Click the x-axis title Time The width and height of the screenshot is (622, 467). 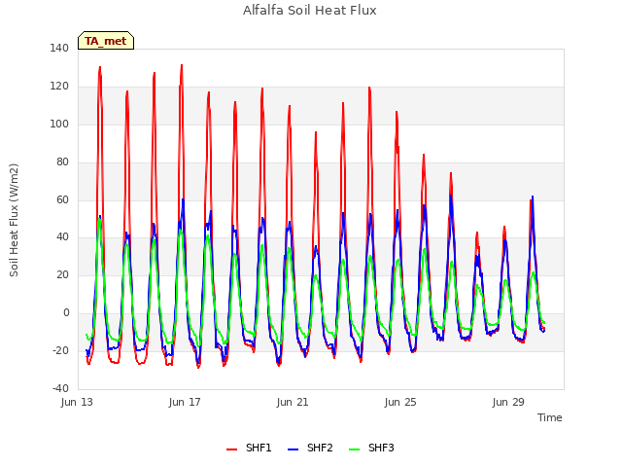pyautogui.click(x=549, y=417)
